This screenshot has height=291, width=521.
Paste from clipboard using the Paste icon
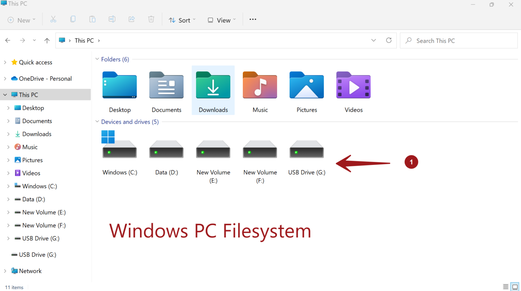click(92, 19)
